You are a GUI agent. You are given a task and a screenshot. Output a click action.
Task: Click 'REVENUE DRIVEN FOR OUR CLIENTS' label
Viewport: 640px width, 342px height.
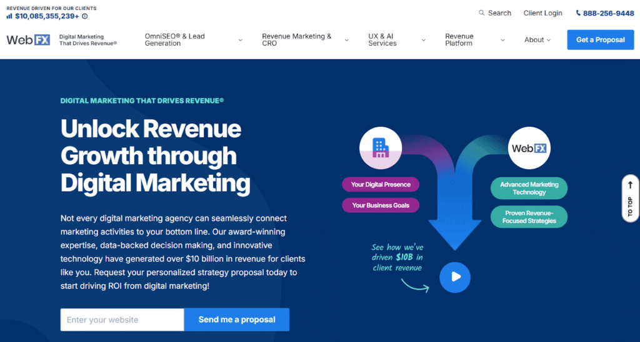51,8
